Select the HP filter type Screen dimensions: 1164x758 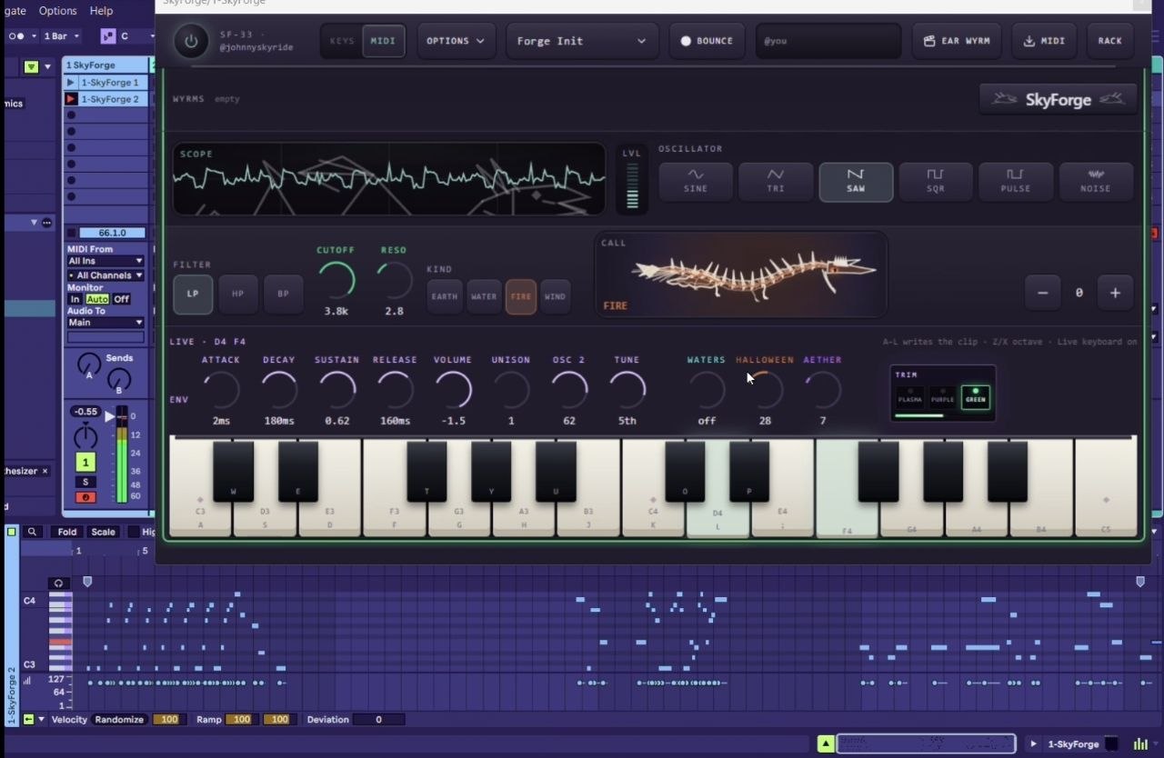[238, 294]
